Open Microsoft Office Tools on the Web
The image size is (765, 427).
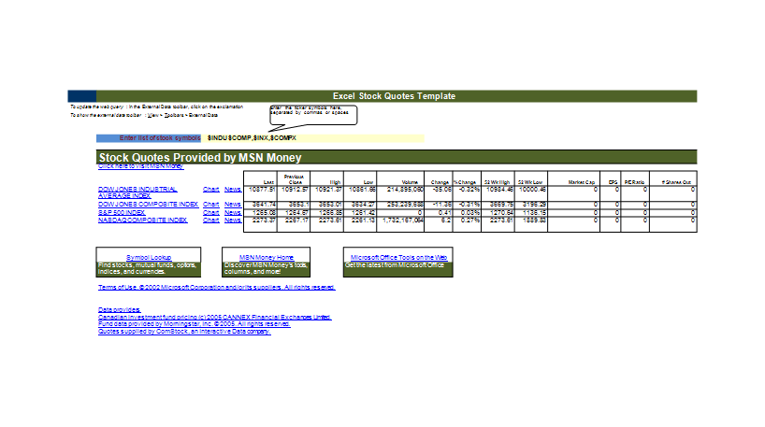pos(398,257)
